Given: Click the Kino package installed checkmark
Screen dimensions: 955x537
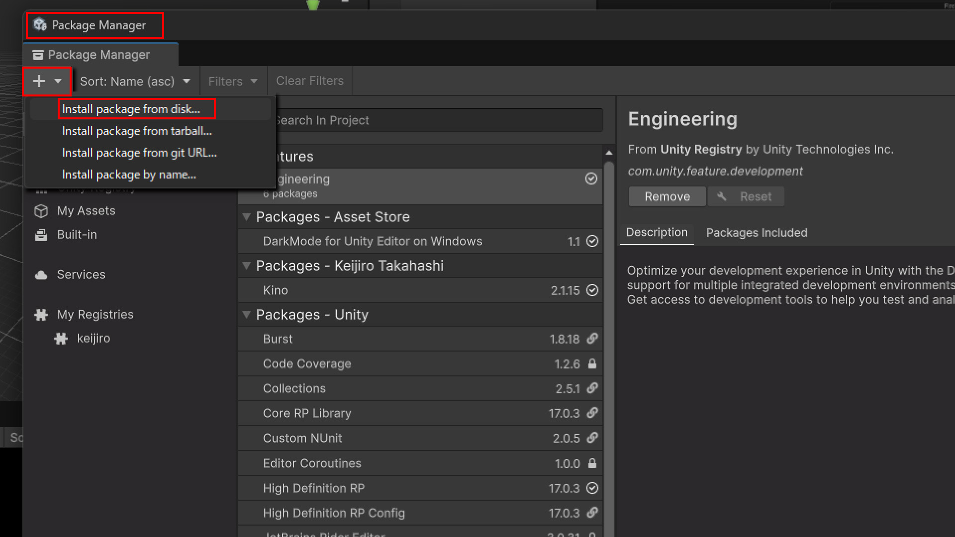Looking at the screenshot, I should click(592, 290).
